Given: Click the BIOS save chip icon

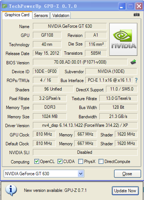Looking at the screenshot, I should (133, 62).
